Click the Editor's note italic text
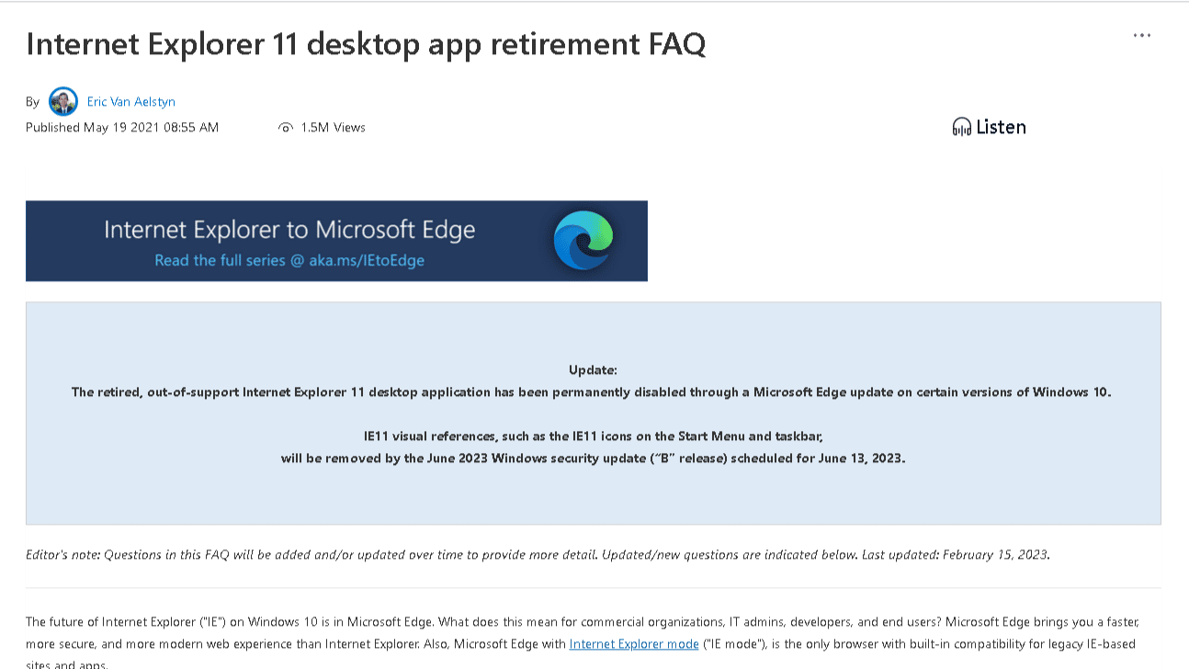 coord(538,555)
